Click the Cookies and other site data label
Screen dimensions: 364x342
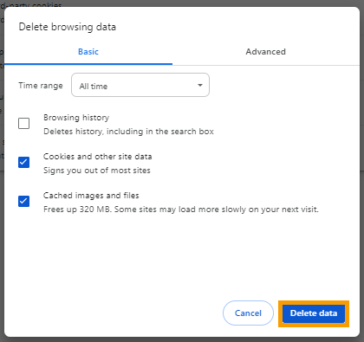[97, 157]
